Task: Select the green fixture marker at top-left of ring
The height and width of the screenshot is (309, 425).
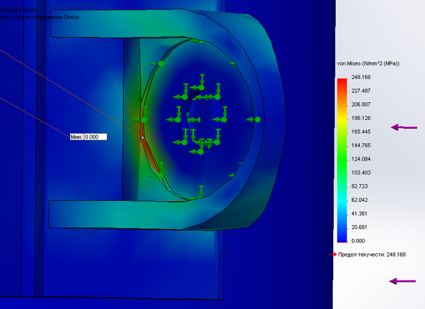Action: [x=161, y=64]
